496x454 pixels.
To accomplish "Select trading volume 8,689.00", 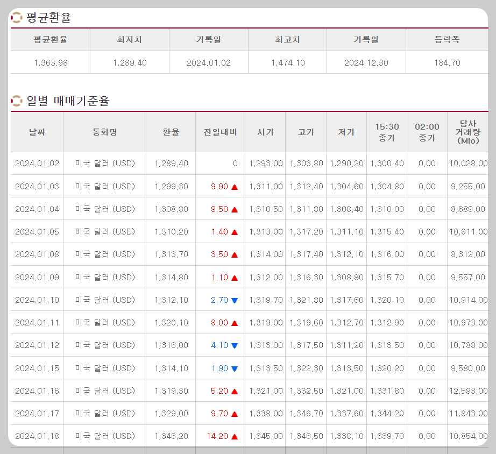I will 468,209.
